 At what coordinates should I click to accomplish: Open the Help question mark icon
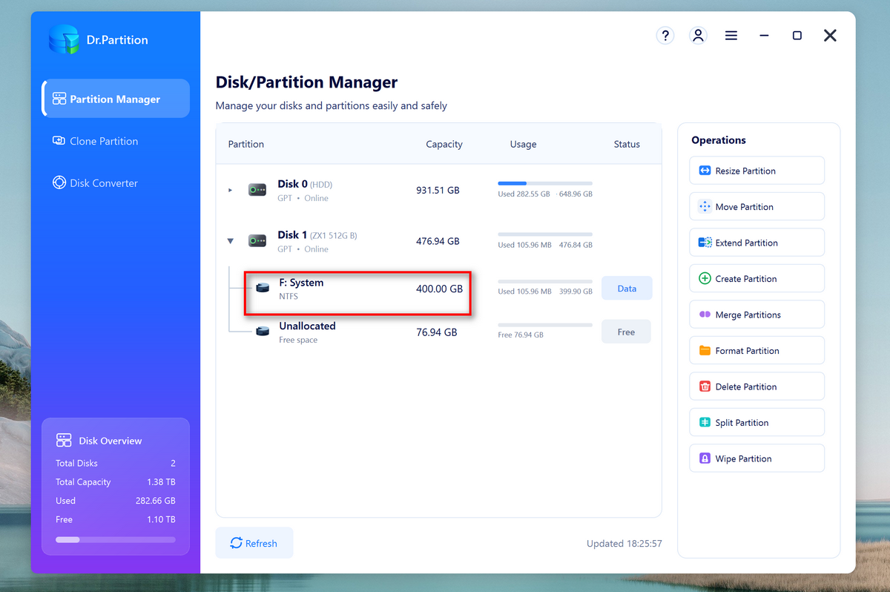665,35
